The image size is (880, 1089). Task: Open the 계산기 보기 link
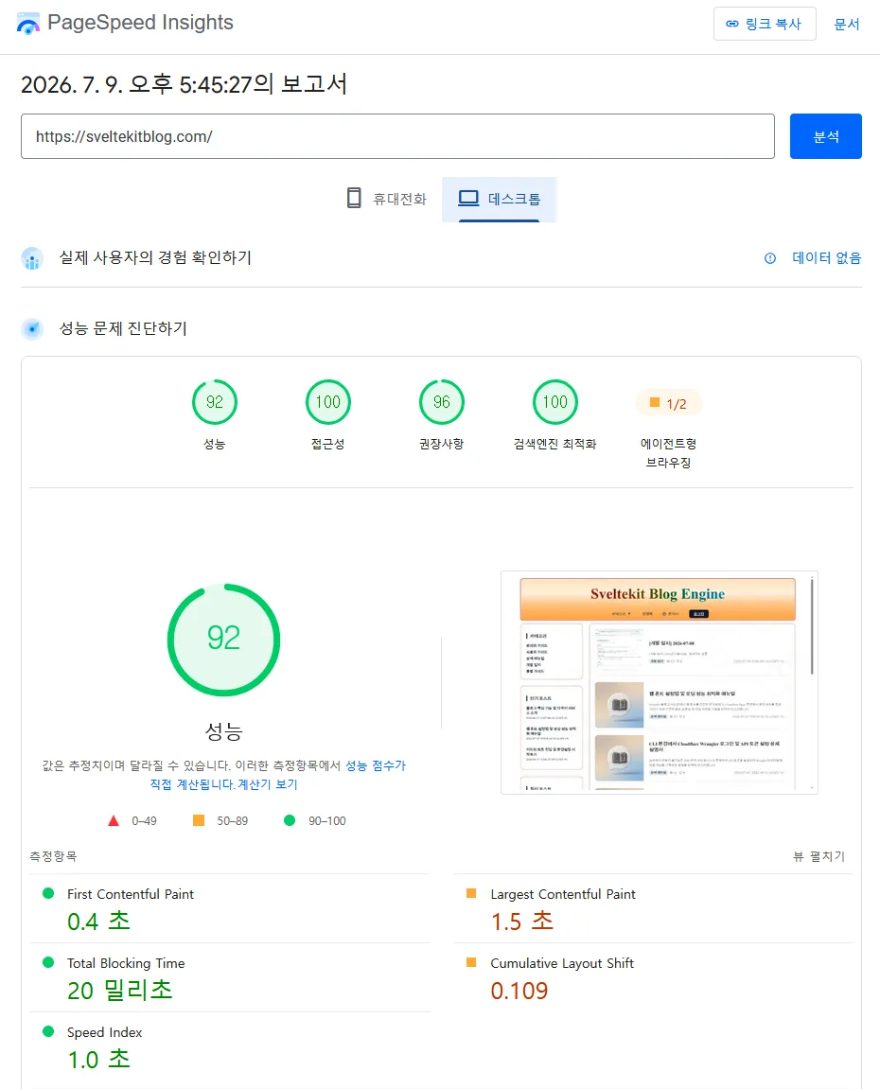pos(268,784)
